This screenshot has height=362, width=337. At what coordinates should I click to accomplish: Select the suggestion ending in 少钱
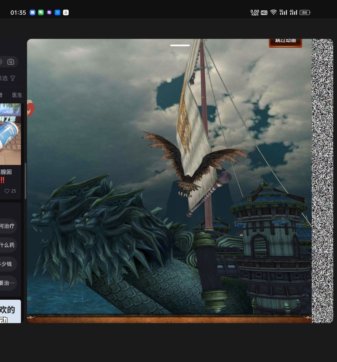pos(8,264)
